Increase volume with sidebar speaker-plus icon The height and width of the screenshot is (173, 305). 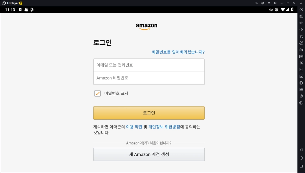pyautogui.click(x=301, y=23)
